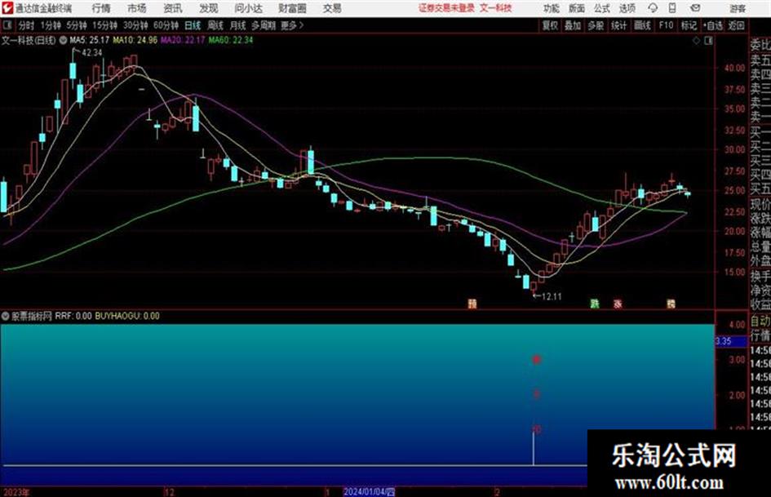Click the MA10: 24.96 indicator value
771x497 pixels.
[x=135, y=40]
